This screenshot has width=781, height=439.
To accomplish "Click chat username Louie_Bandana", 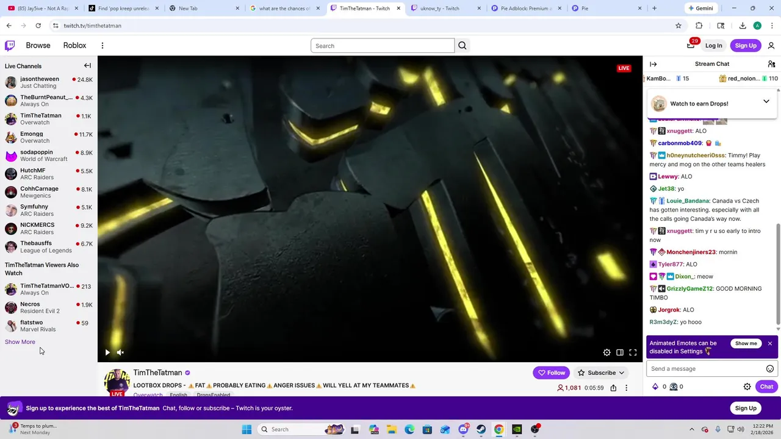I will click(x=688, y=201).
